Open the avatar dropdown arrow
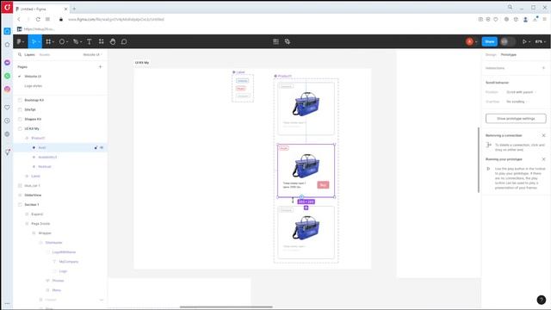Viewport: 551px width, 310px height. point(476,42)
